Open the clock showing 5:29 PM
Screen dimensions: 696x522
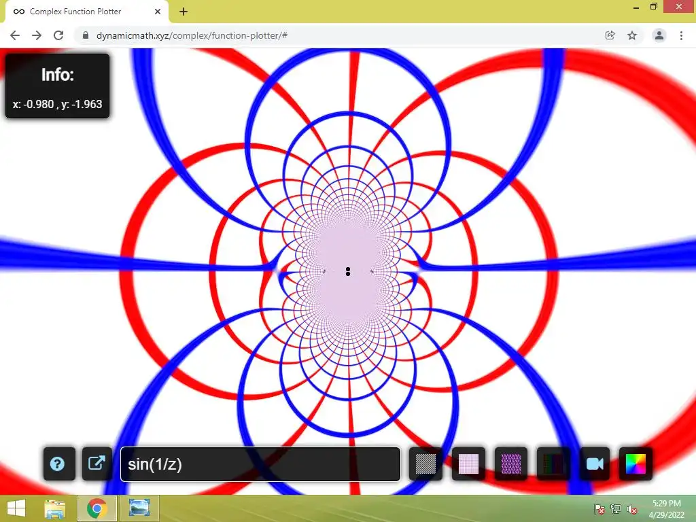[x=666, y=509]
